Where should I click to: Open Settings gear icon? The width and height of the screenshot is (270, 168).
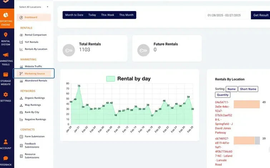click(x=6, y=95)
